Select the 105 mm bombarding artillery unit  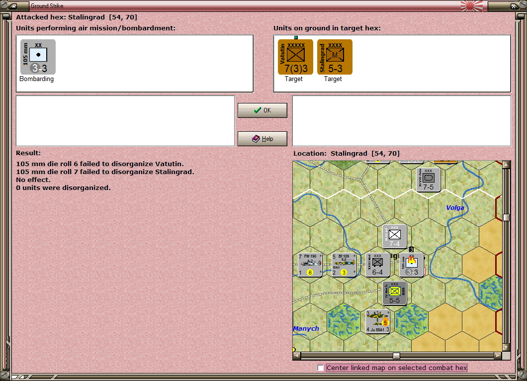(x=38, y=57)
